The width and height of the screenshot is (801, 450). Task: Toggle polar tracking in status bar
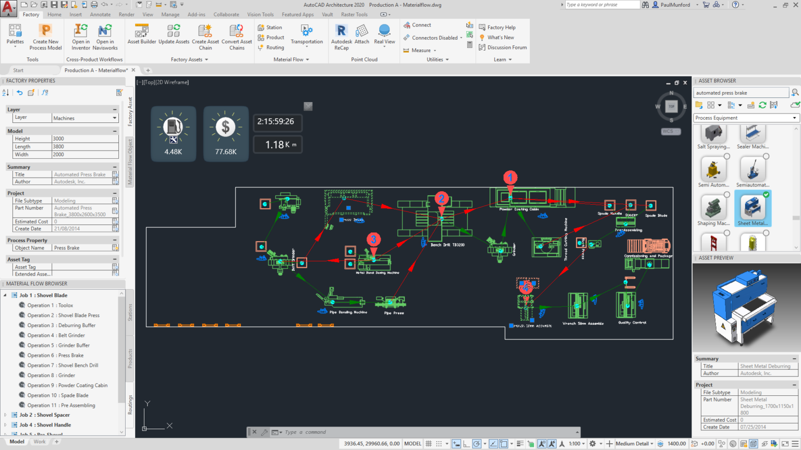[477, 444]
